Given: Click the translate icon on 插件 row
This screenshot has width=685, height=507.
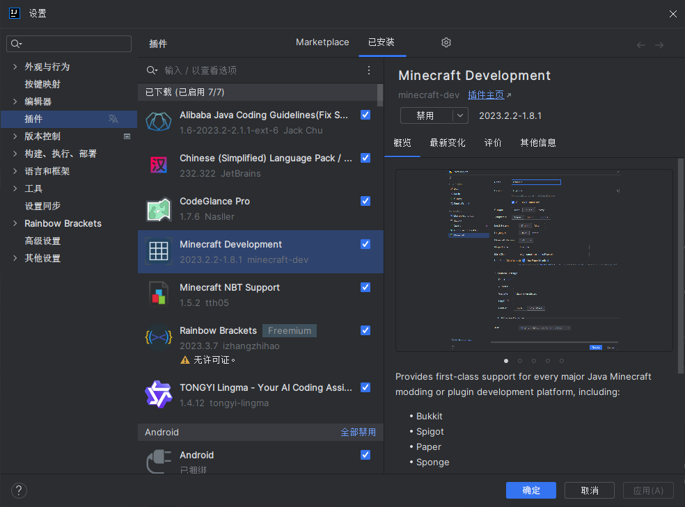Looking at the screenshot, I should (x=113, y=119).
